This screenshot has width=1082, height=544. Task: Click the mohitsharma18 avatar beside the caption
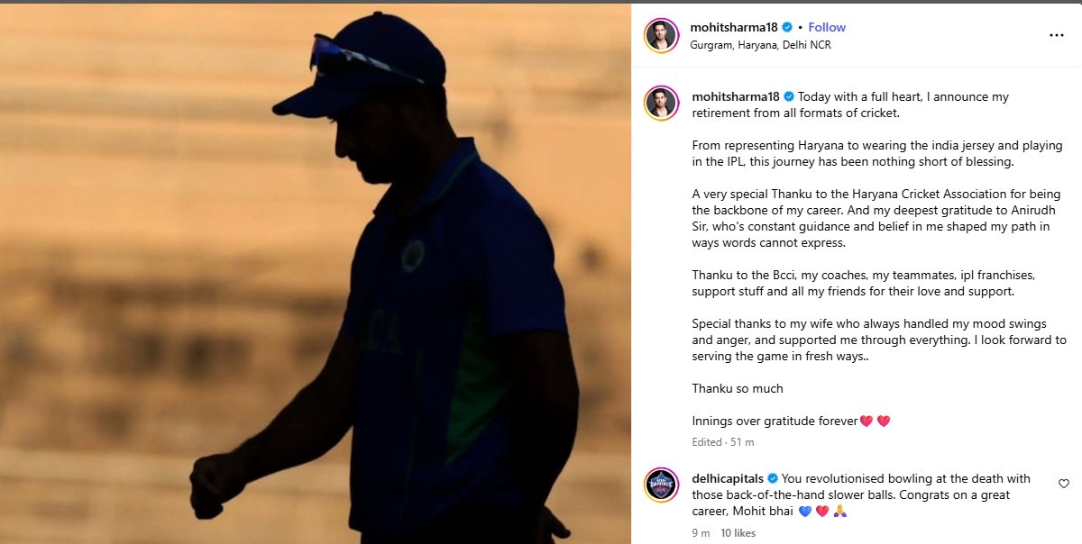point(661,104)
